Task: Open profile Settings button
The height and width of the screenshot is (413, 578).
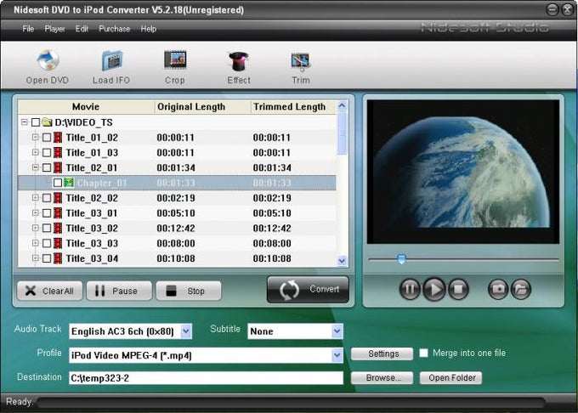Action: pos(382,354)
